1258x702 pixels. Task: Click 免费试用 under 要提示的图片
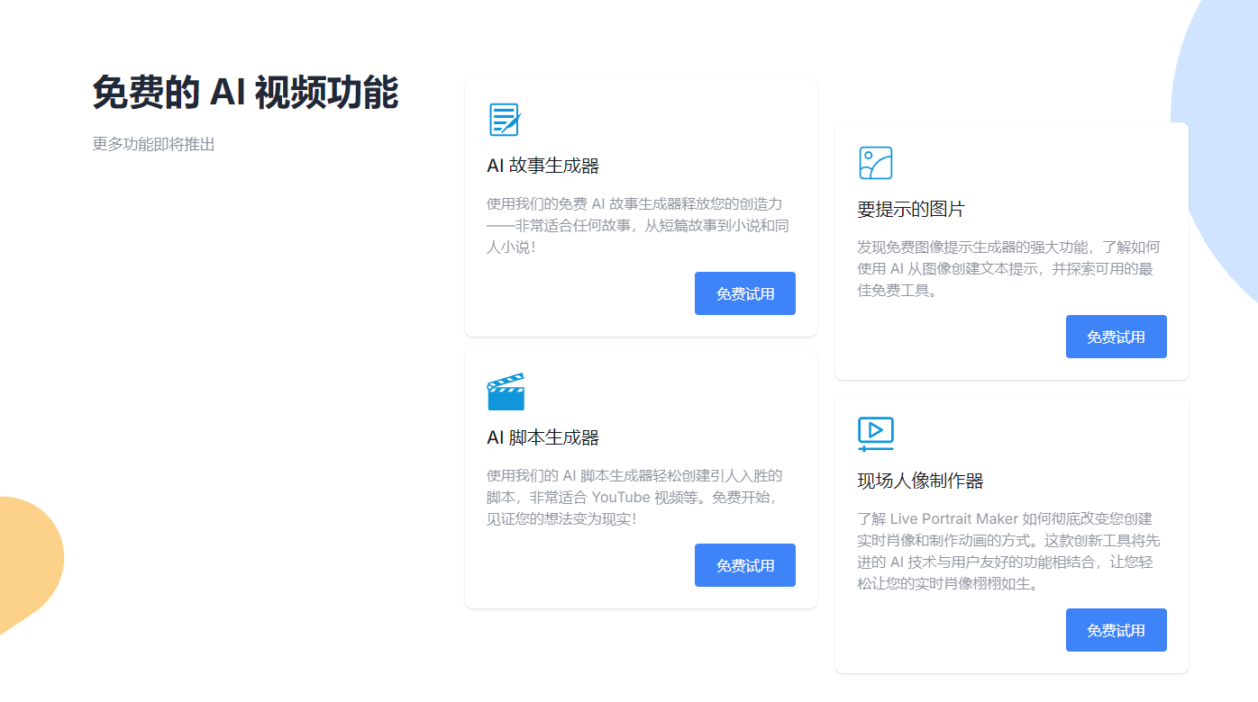1117,336
